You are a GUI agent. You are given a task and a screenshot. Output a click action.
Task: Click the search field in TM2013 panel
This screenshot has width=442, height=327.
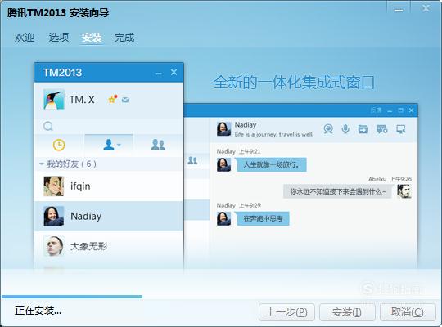[x=109, y=126]
